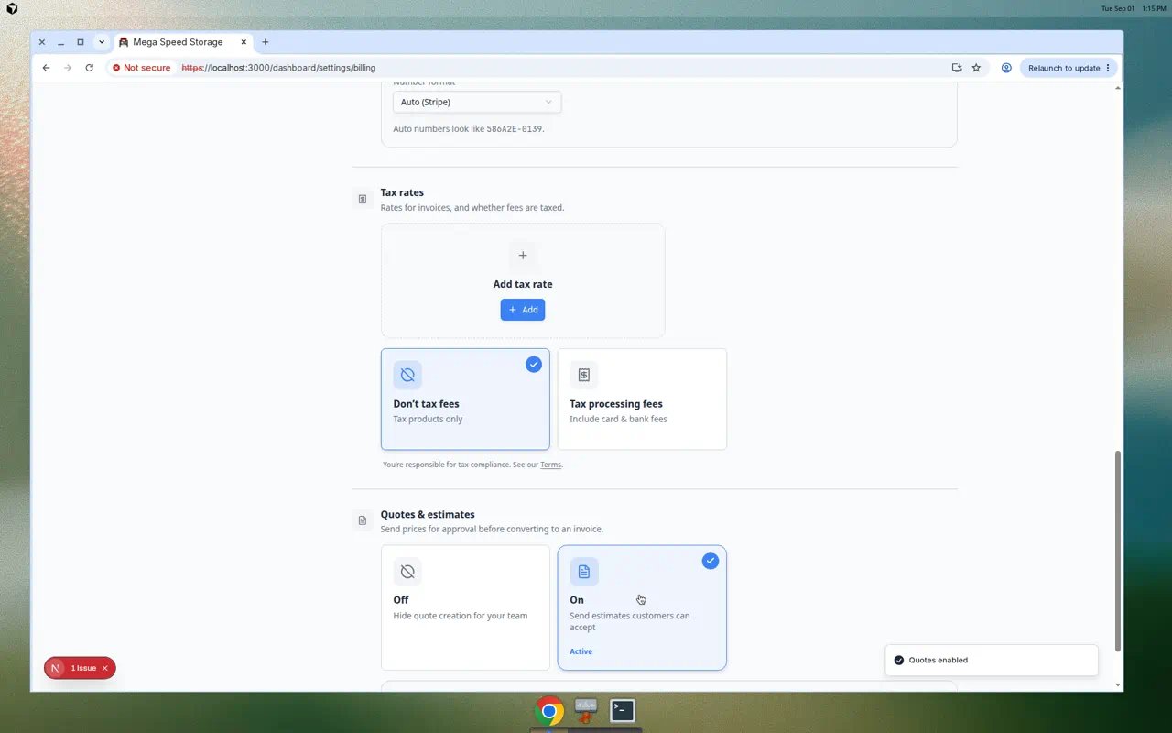
Task: Click the back navigation arrow
Action: 47,68
